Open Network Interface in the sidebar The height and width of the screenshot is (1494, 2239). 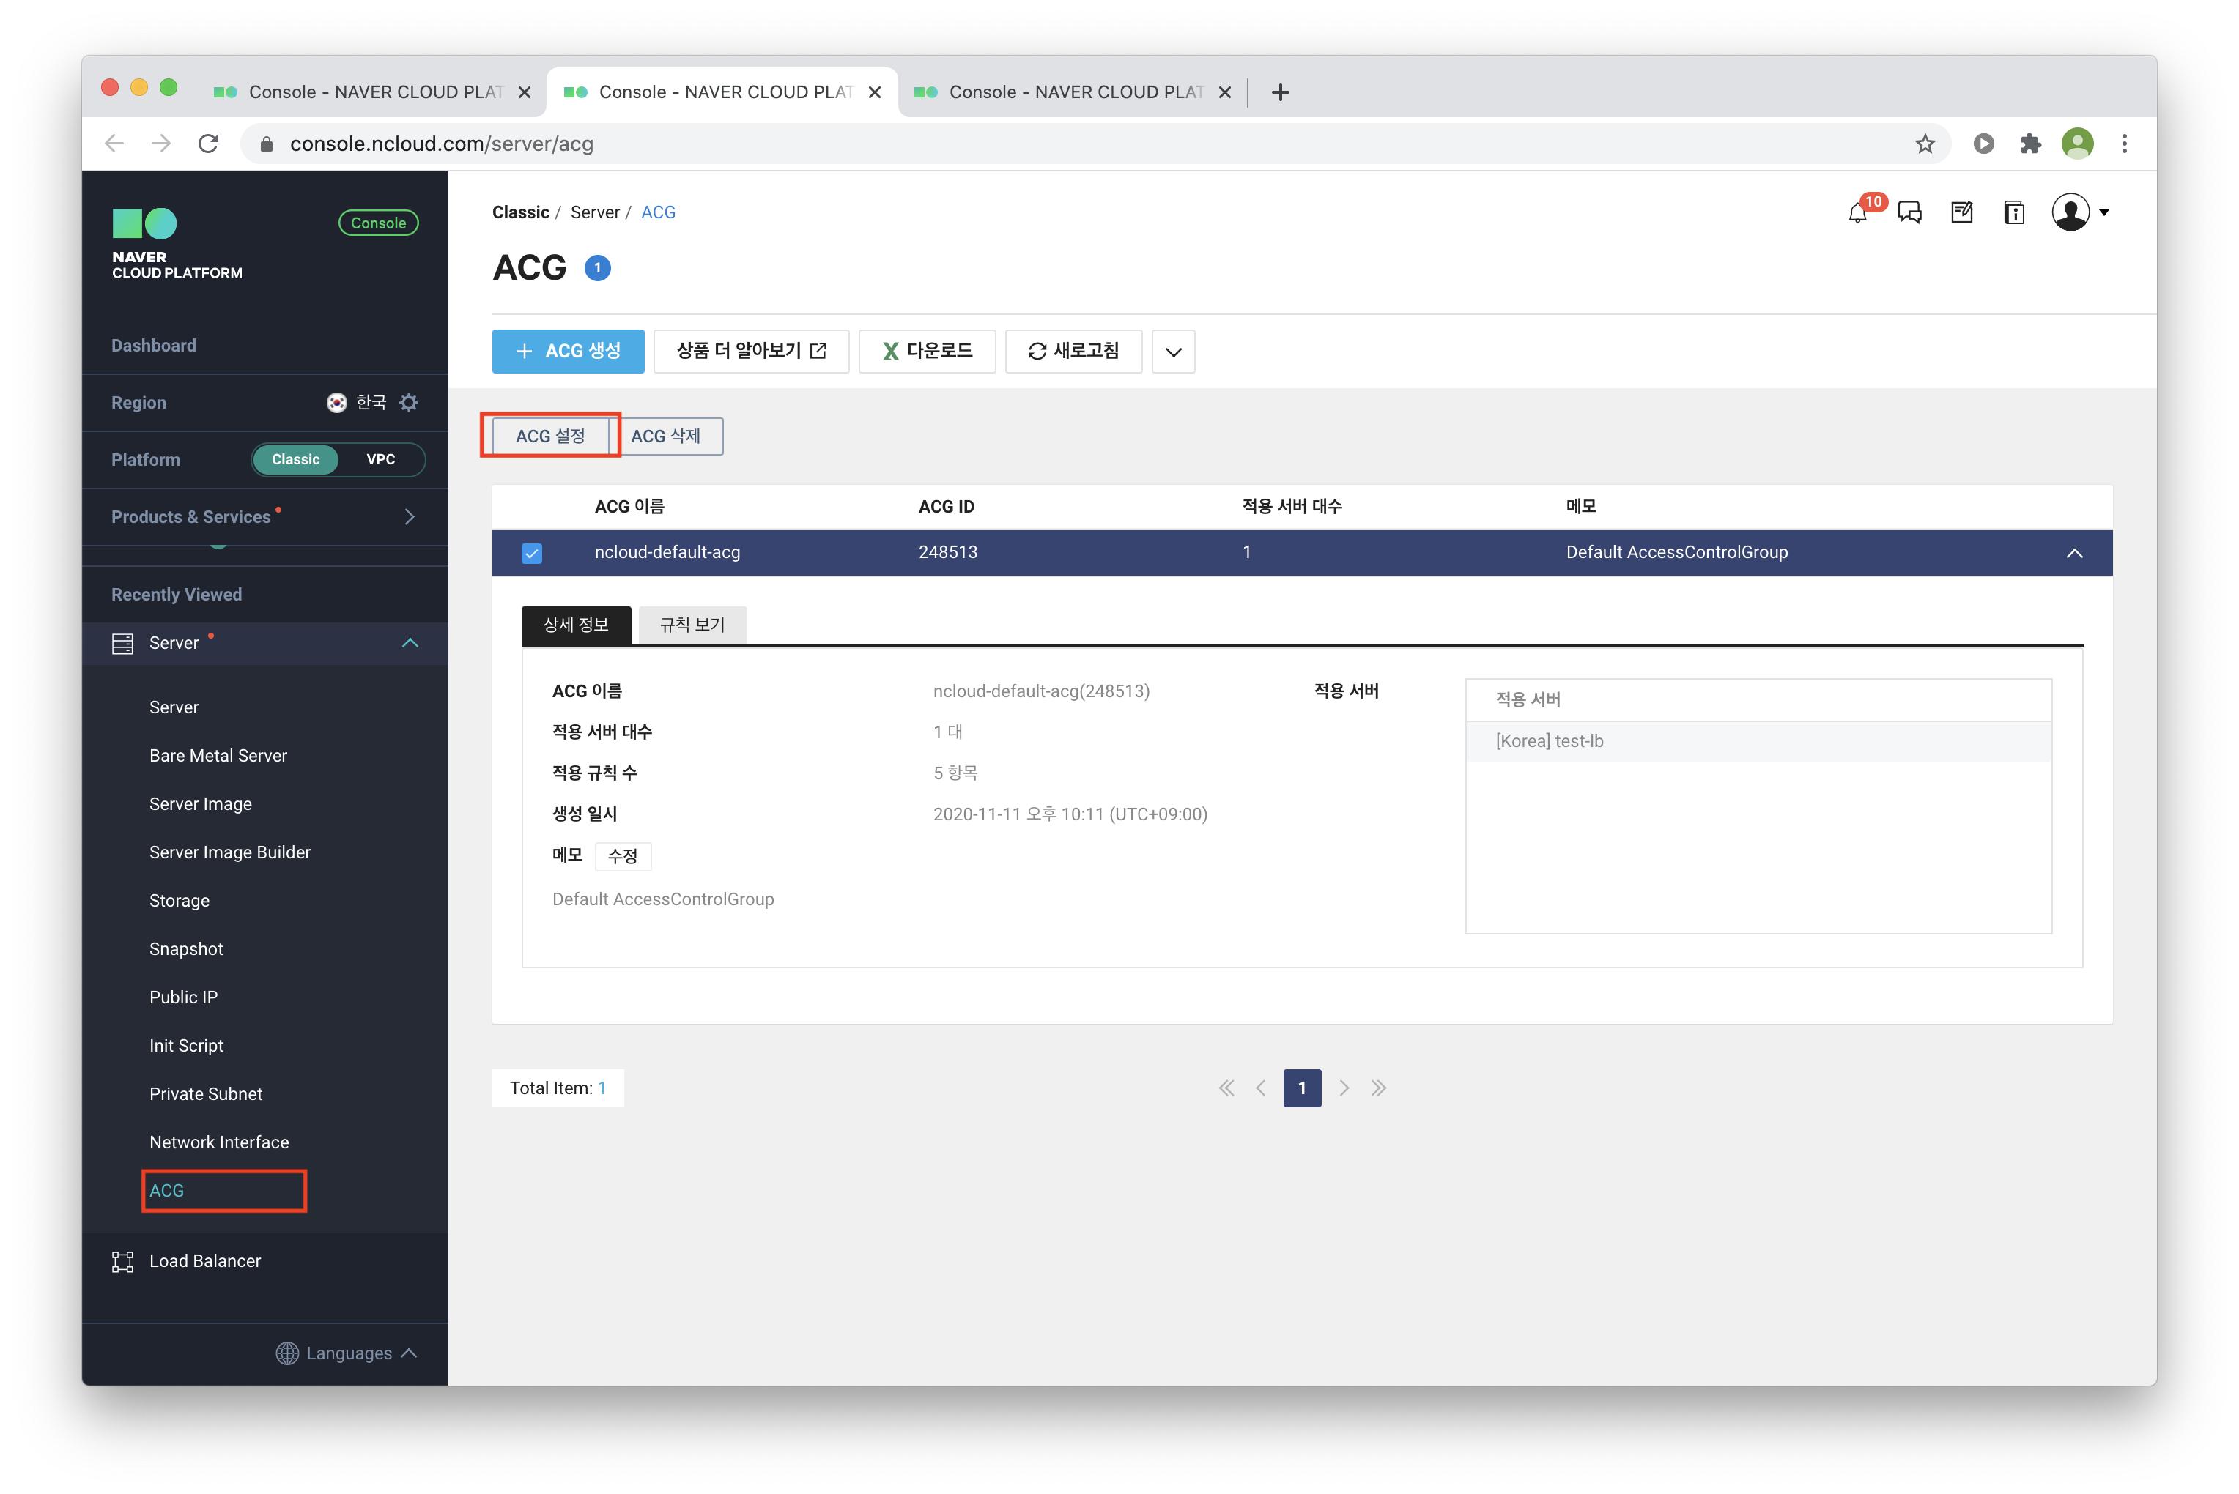click(219, 1142)
